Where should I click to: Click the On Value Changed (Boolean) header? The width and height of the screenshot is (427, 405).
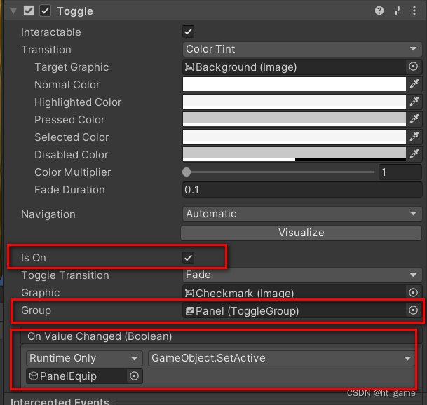point(100,336)
